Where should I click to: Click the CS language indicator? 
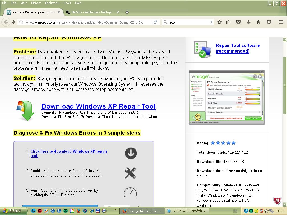tap(235, 211)
